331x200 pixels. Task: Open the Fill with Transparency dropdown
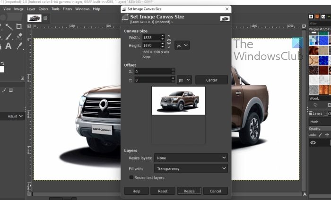coord(191,168)
